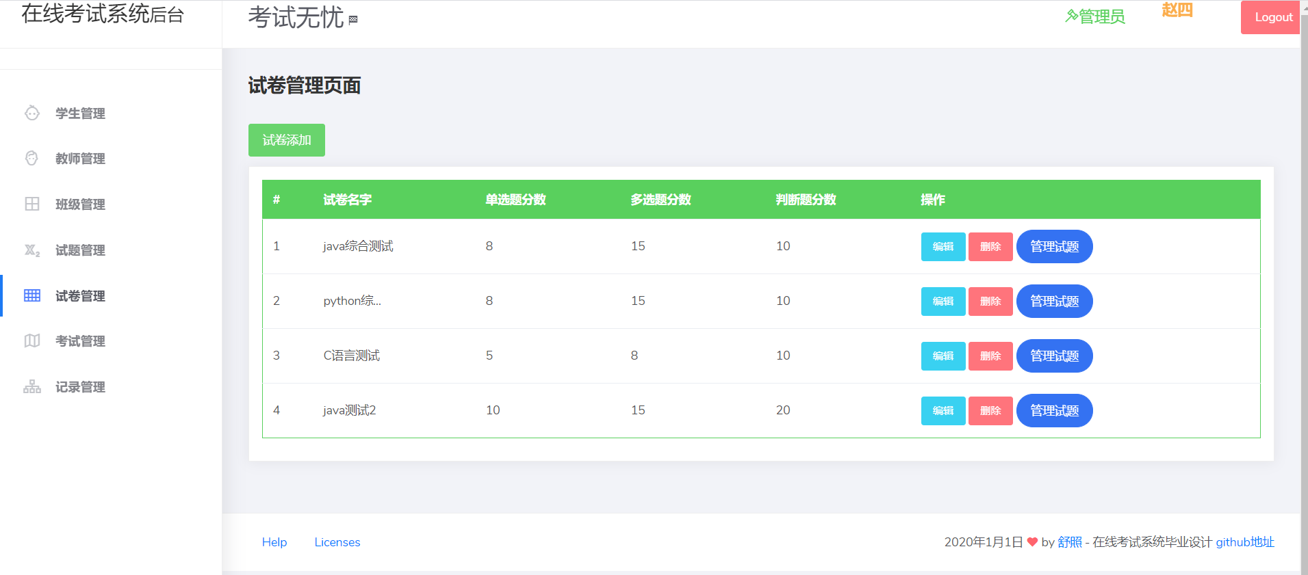Delete the python综... exam paper row
Viewport: 1308px width, 575px height.
pyautogui.click(x=990, y=302)
